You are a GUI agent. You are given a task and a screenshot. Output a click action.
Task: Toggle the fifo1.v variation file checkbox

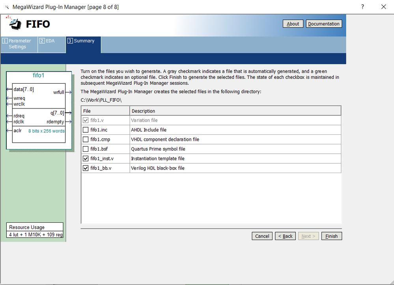click(86, 120)
